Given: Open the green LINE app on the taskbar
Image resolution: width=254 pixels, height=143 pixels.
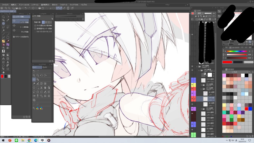Looking at the screenshot, I should tap(16, 140).
